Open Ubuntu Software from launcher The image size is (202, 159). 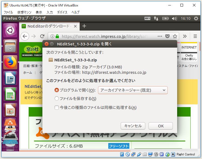(x=10, y=122)
